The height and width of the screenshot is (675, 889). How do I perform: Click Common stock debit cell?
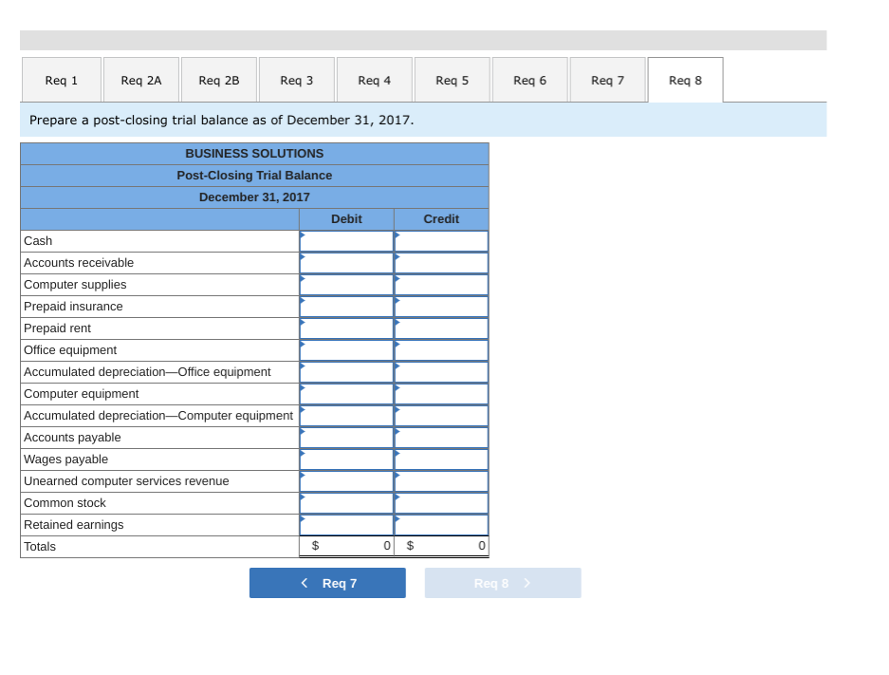[346, 503]
